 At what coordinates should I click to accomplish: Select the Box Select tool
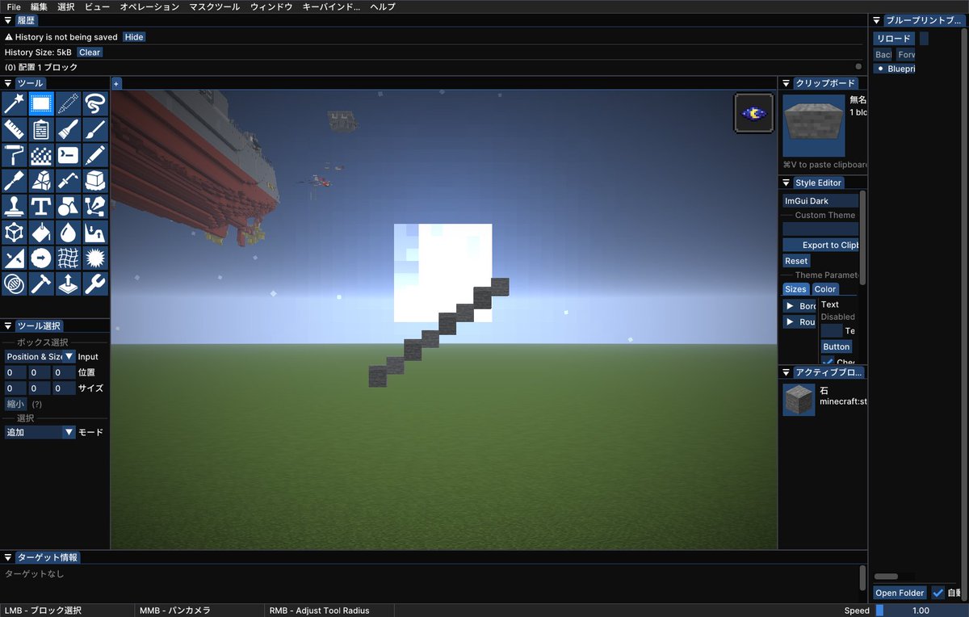point(41,103)
